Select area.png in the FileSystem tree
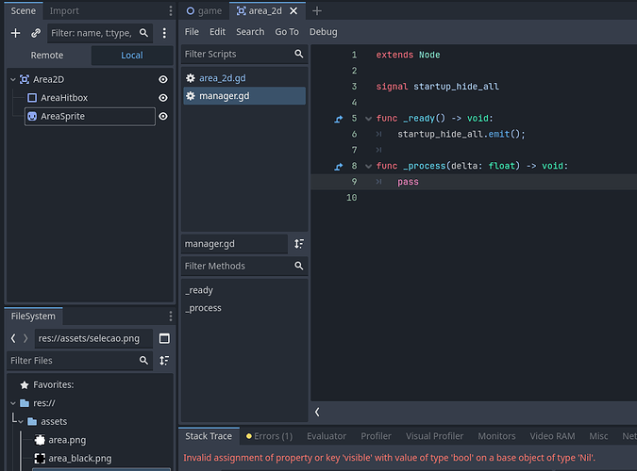637x471 pixels. (67, 440)
